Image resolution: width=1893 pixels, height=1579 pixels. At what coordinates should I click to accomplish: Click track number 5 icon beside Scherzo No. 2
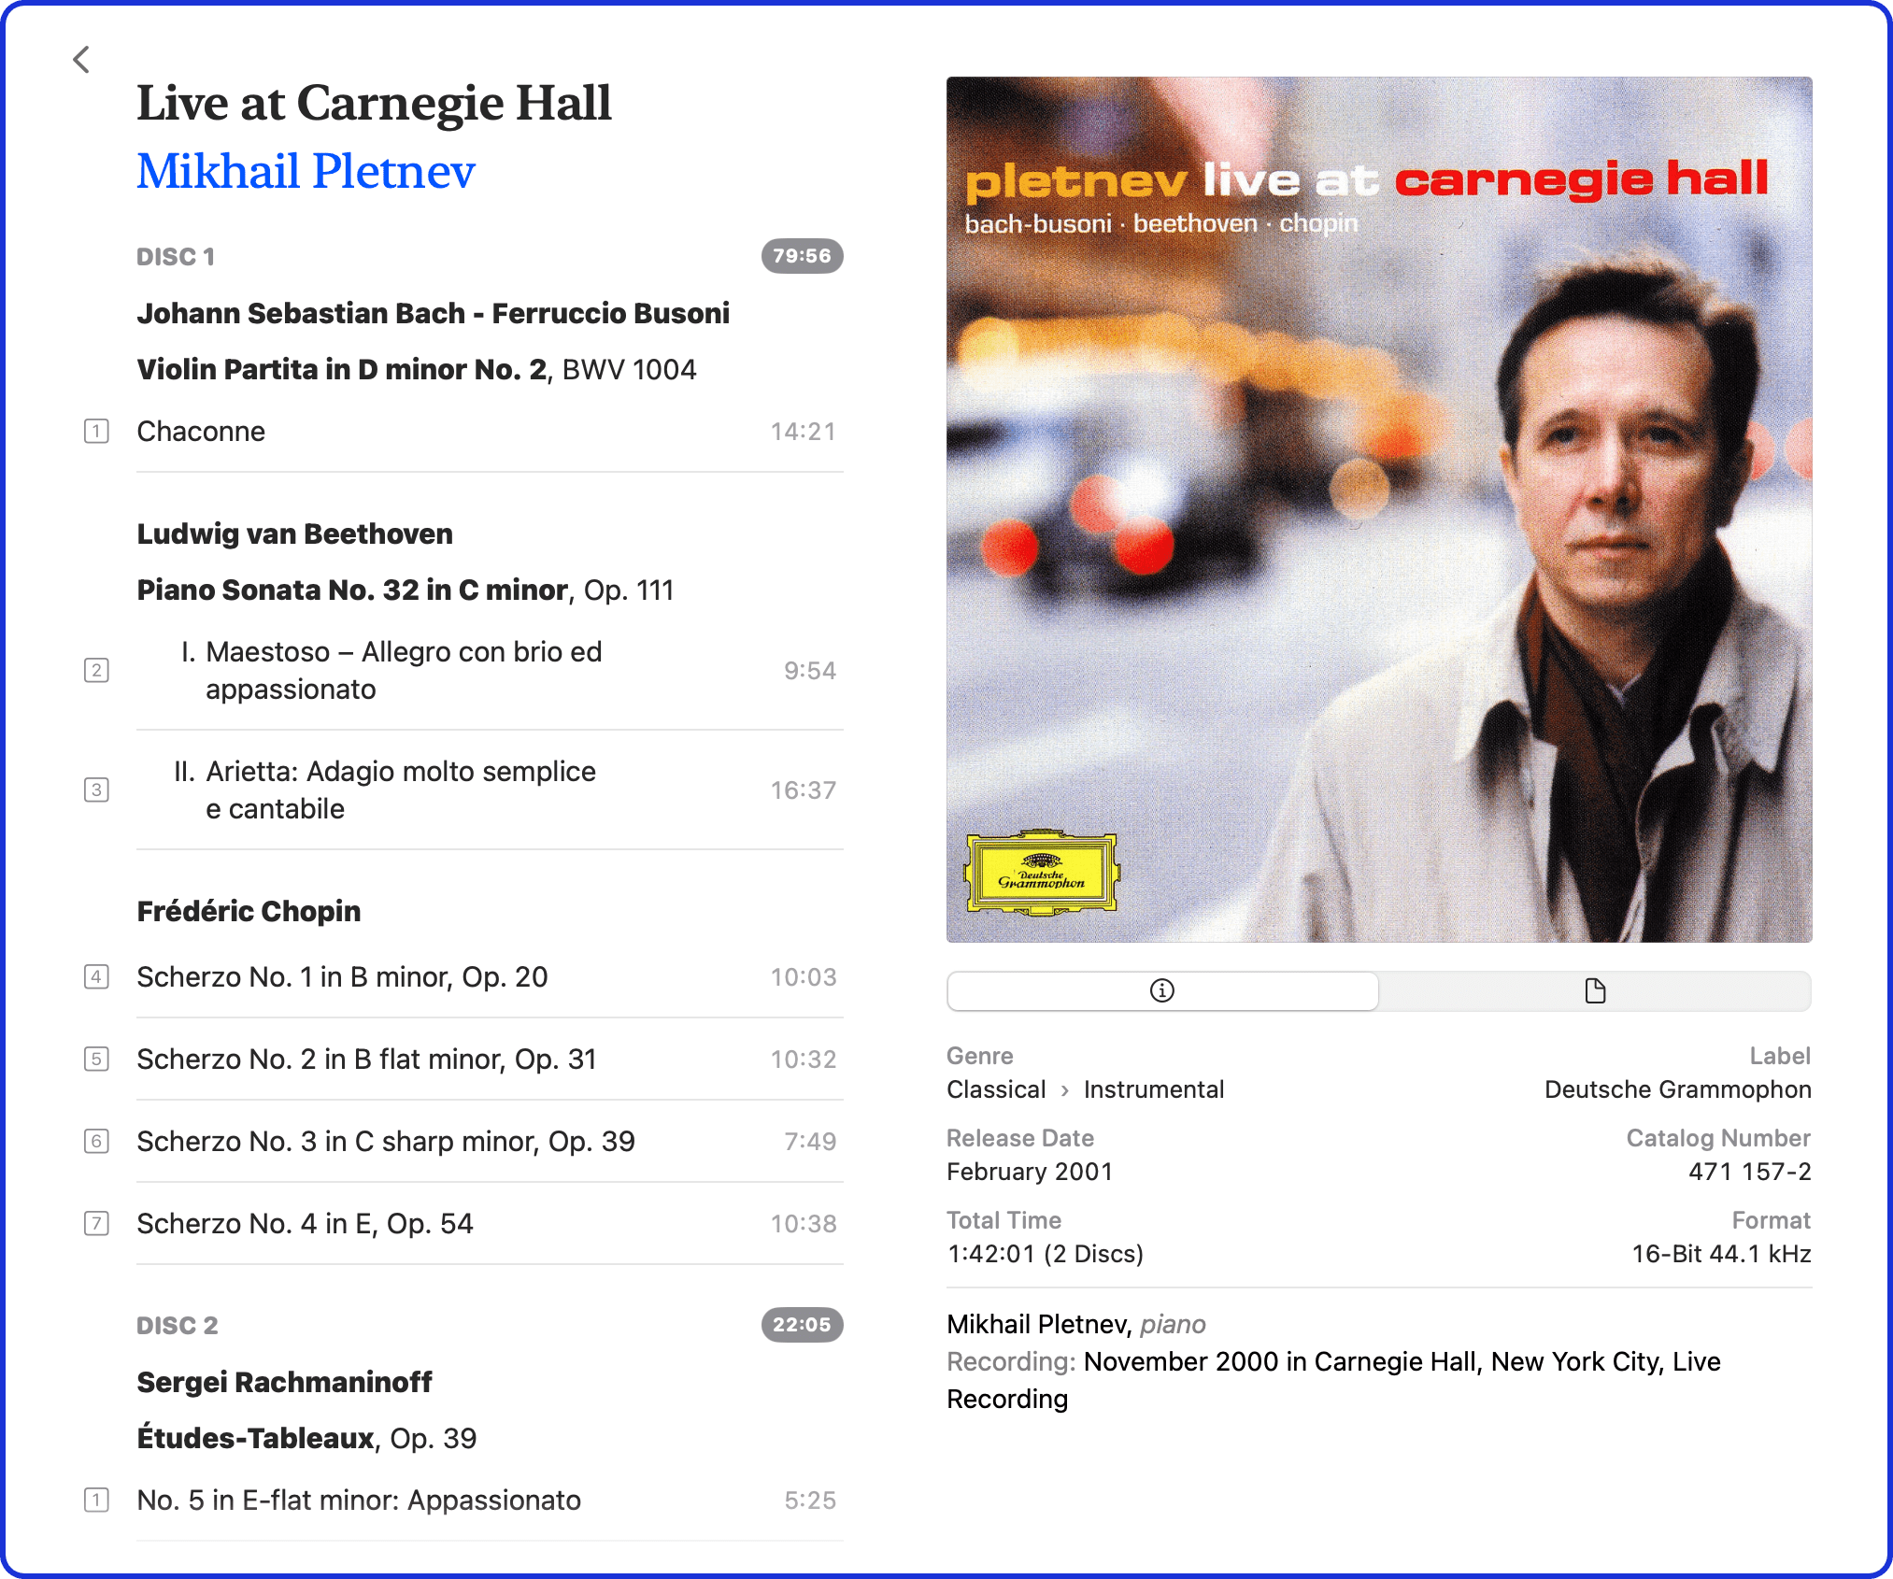tap(96, 1060)
